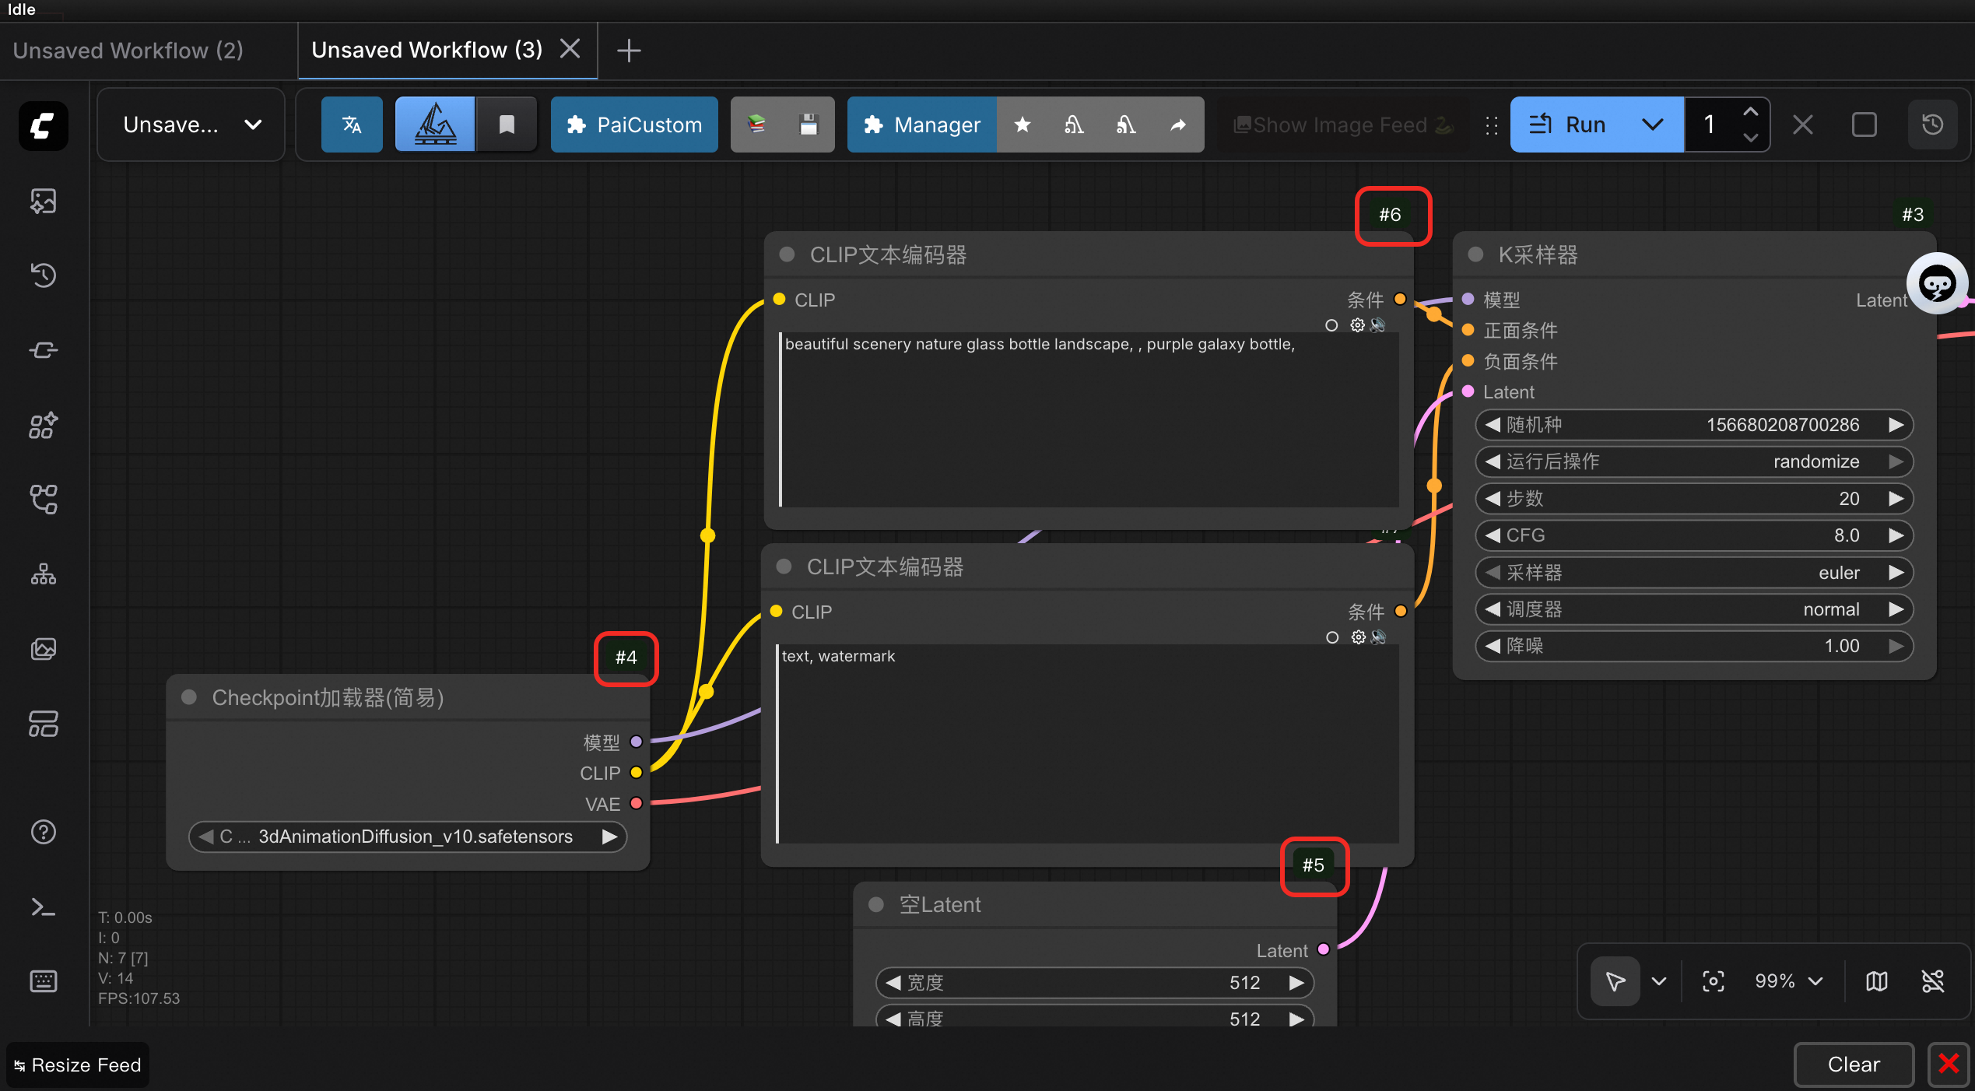Open a new workflow tab with plus
The height and width of the screenshot is (1091, 1975).
coord(629,51)
